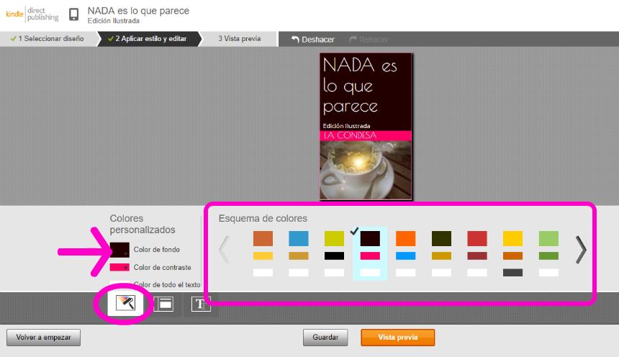
Task: Open the text font tool icon
Action: click(201, 304)
